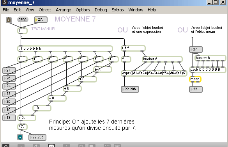Close the moyenne_7 patcher window
This screenshot has height=147, width=228.
click(223, 2)
